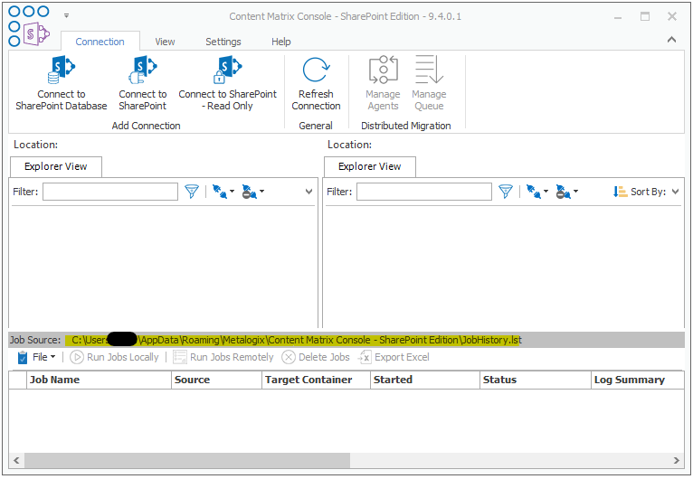Expand right pane disconnect plug dropdown arrow
The width and height of the screenshot is (693, 479).
tap(576, 192)
